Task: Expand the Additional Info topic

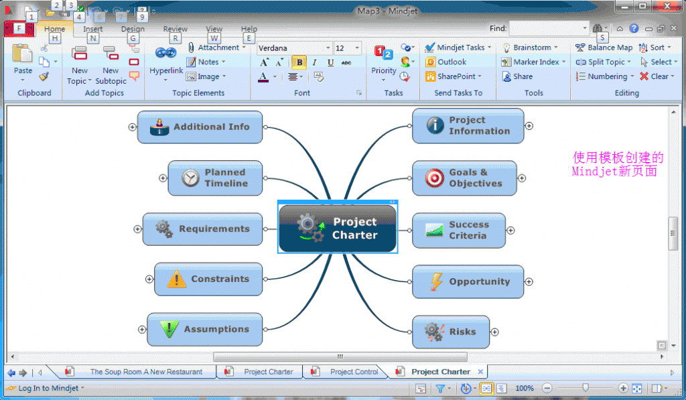Action: click(x=132, y=127)
